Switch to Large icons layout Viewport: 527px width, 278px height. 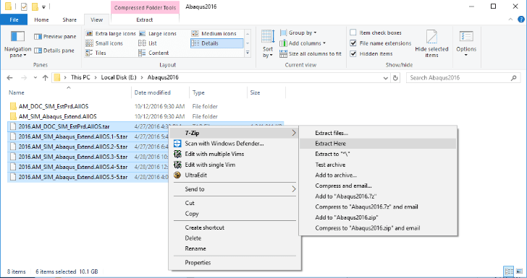click(158, 33)
